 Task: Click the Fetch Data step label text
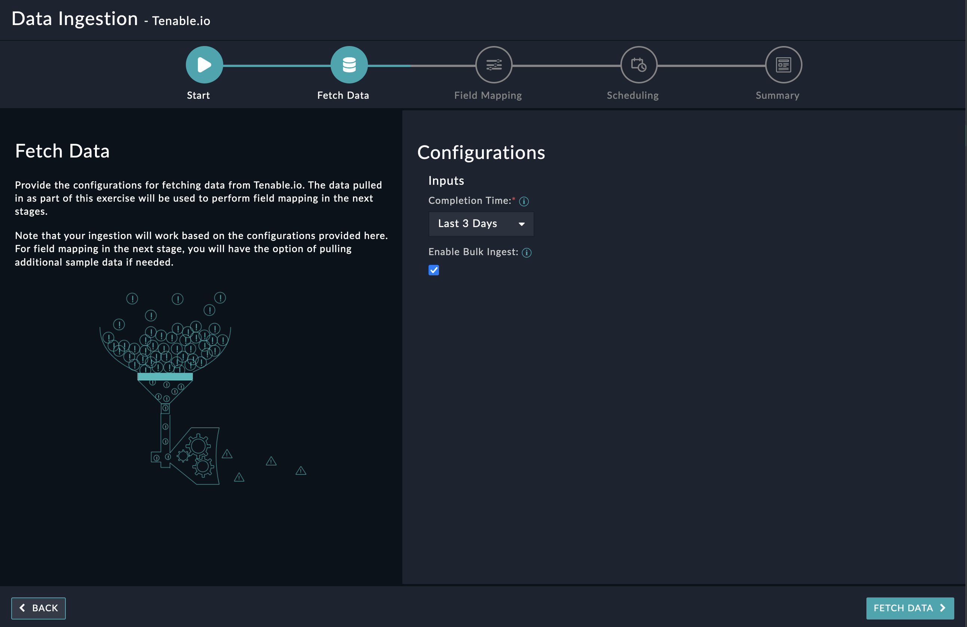click(x=343, y=95)
